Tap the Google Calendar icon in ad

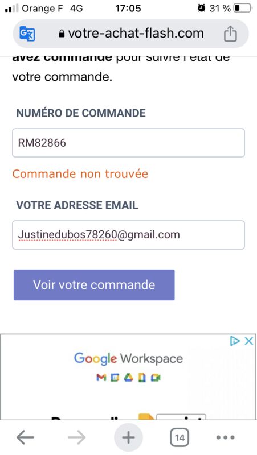[115, 378]
